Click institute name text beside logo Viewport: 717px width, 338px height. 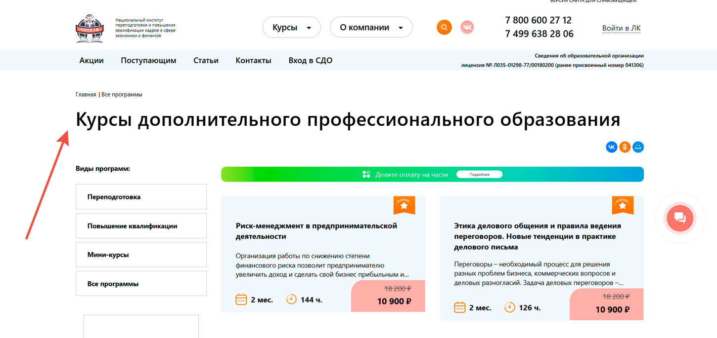(x=145, y=28)
